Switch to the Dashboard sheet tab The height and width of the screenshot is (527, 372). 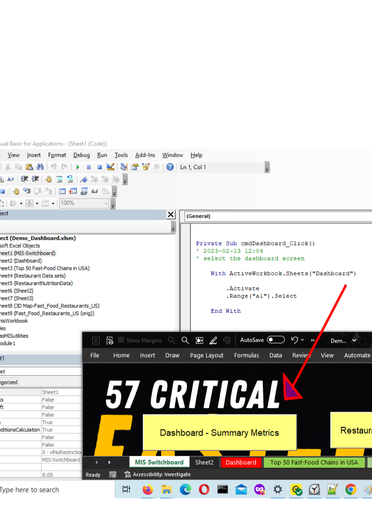(x=241, y=462)
